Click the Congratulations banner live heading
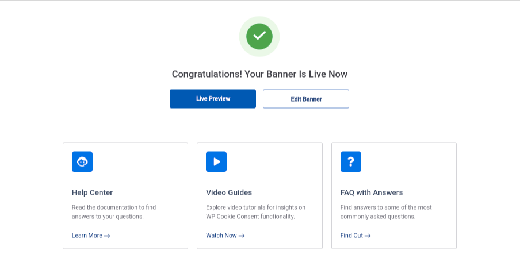This screenshot has width=520, height=258. (259, 74)
